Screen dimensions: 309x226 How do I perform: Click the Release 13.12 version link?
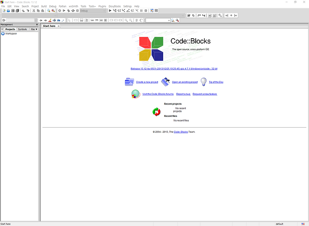174,69
